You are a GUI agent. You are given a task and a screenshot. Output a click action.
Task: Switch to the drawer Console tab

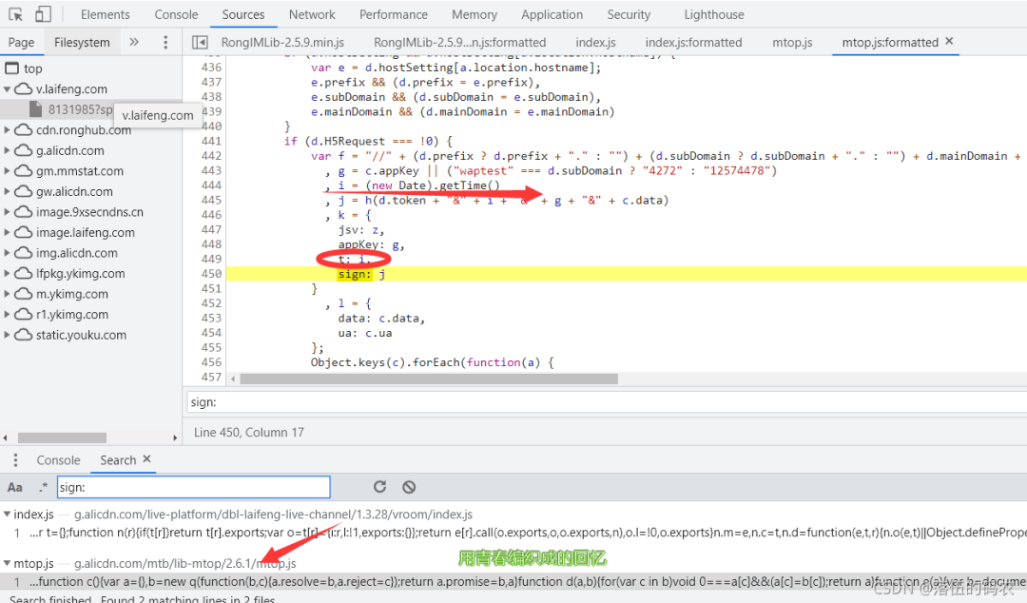pos(58,460)
